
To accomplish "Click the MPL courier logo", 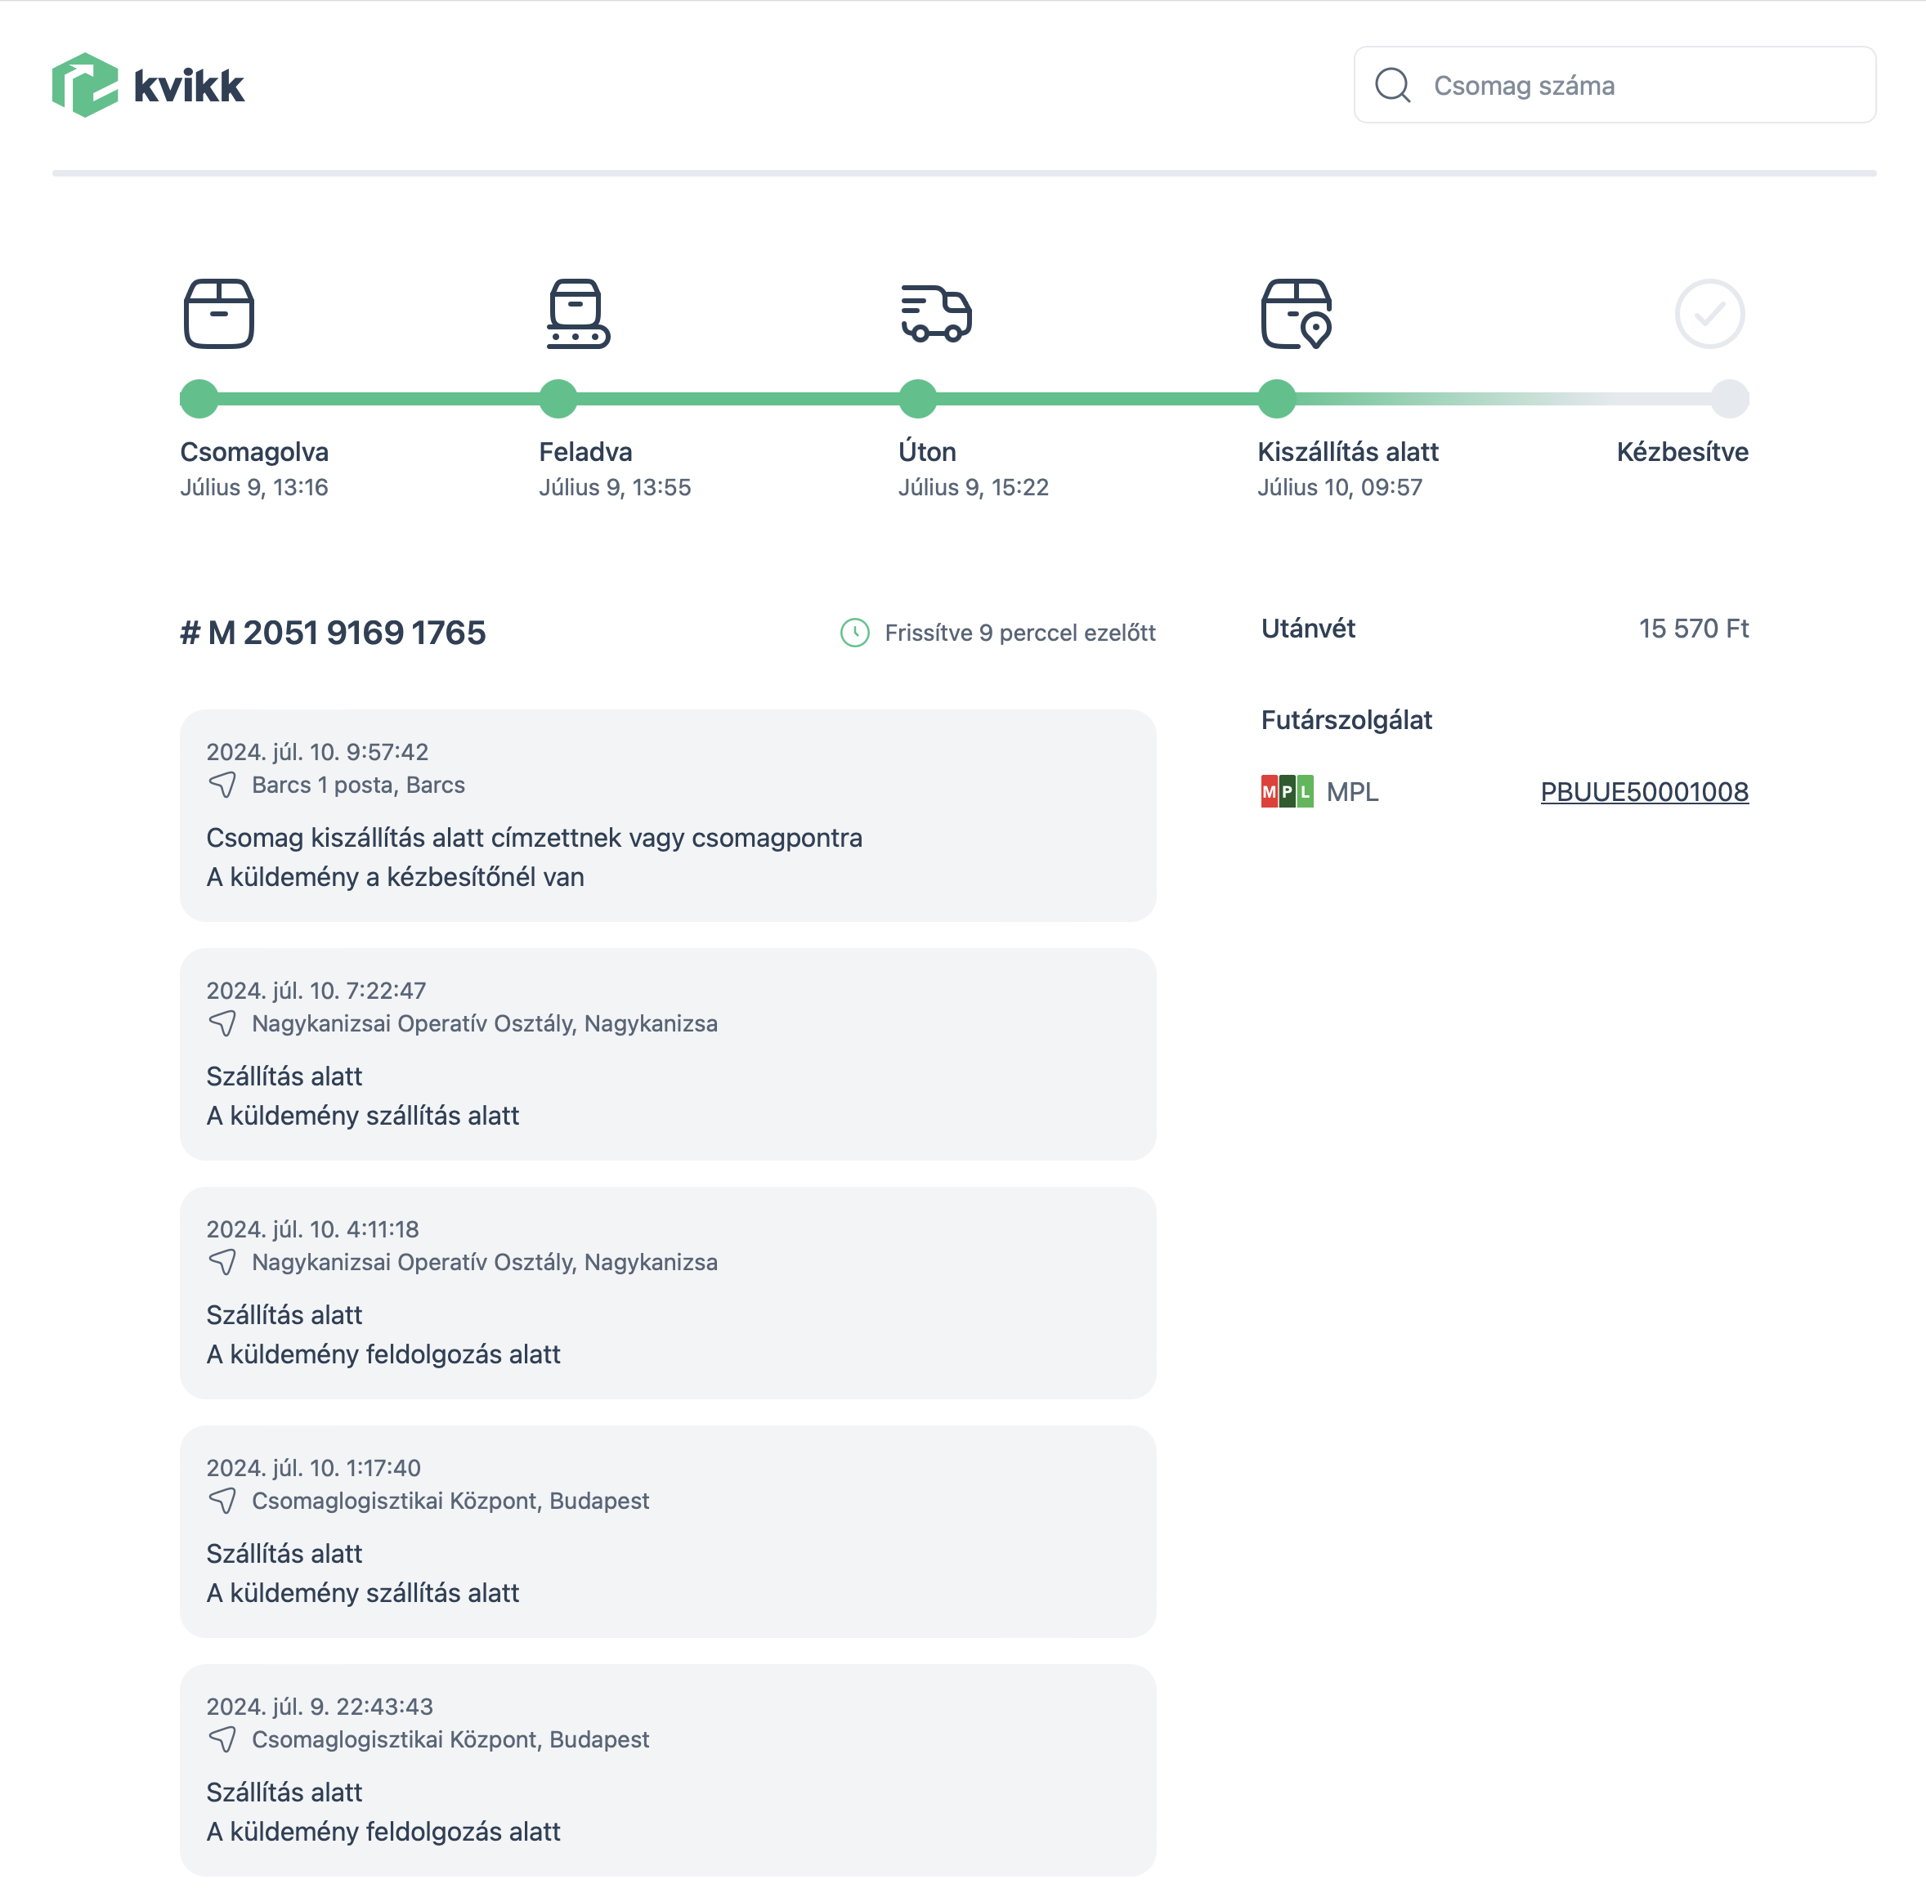I will click(x=1287, y=791).
